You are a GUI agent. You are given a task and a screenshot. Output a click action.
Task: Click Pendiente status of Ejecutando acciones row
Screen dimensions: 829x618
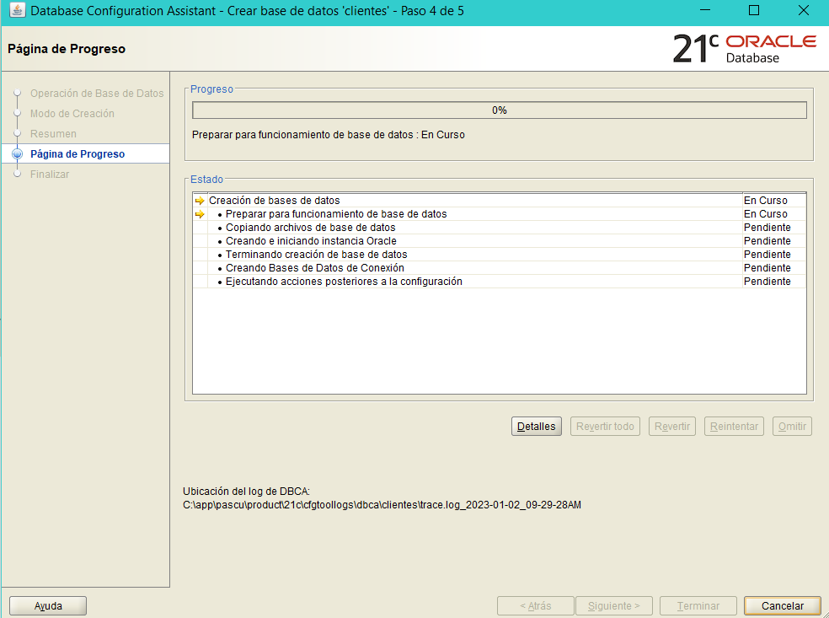767,282
